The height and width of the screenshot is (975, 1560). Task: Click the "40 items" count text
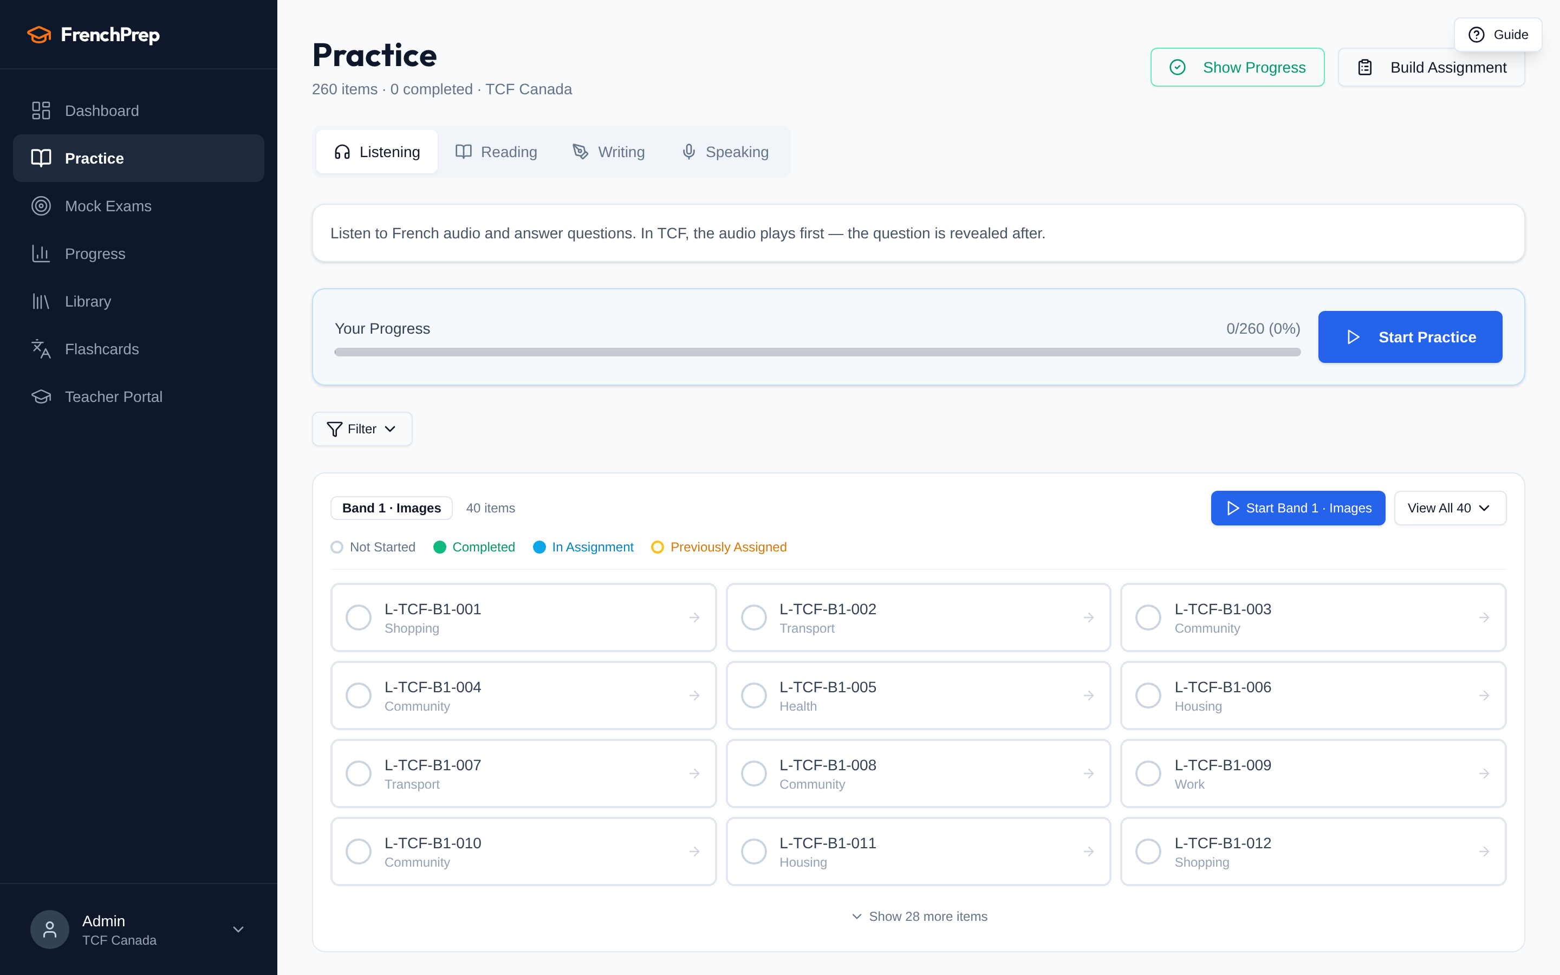point(491,508)
